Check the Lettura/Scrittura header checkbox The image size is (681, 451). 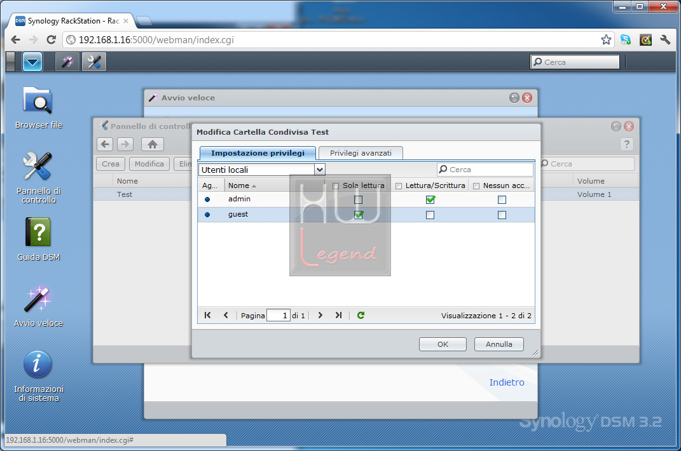tap(398, 185)
